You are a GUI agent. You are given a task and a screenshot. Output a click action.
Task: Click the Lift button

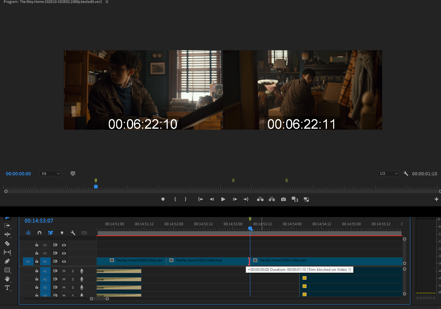pos(260,199)
